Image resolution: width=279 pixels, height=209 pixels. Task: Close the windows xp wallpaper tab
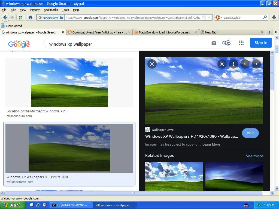pos(63,32)
